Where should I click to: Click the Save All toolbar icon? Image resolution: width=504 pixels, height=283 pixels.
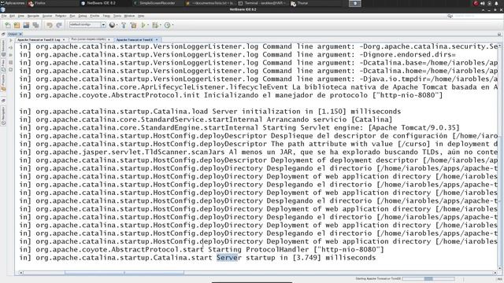tap(35, 25)
